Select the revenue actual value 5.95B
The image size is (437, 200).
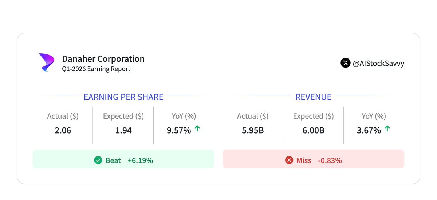pos(253,131)
